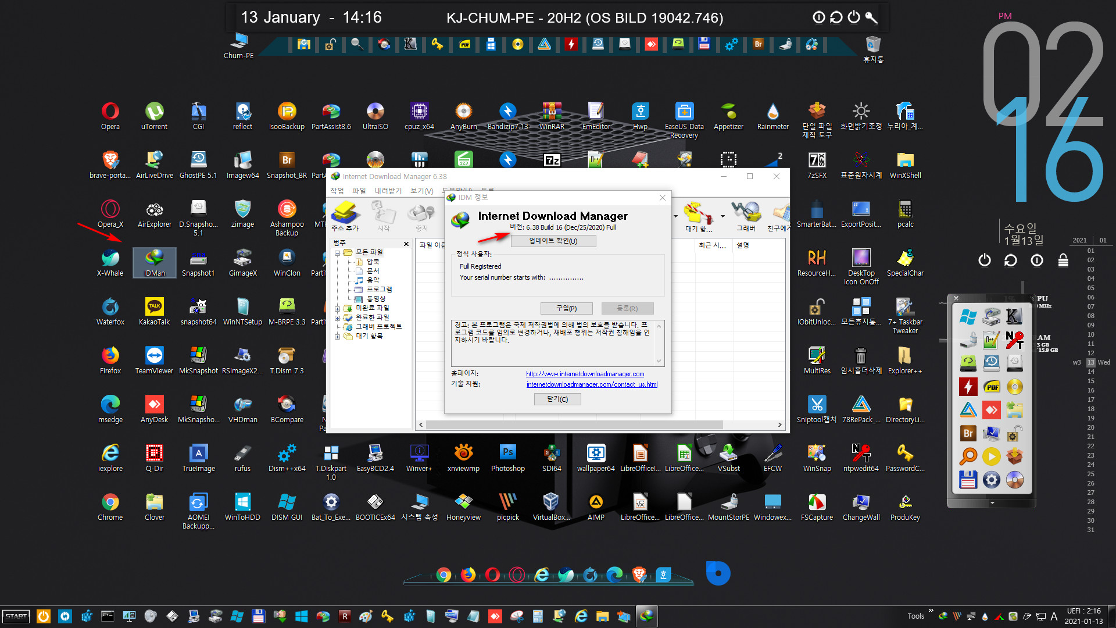Click the 닫기(C) button

click(557, 399)
